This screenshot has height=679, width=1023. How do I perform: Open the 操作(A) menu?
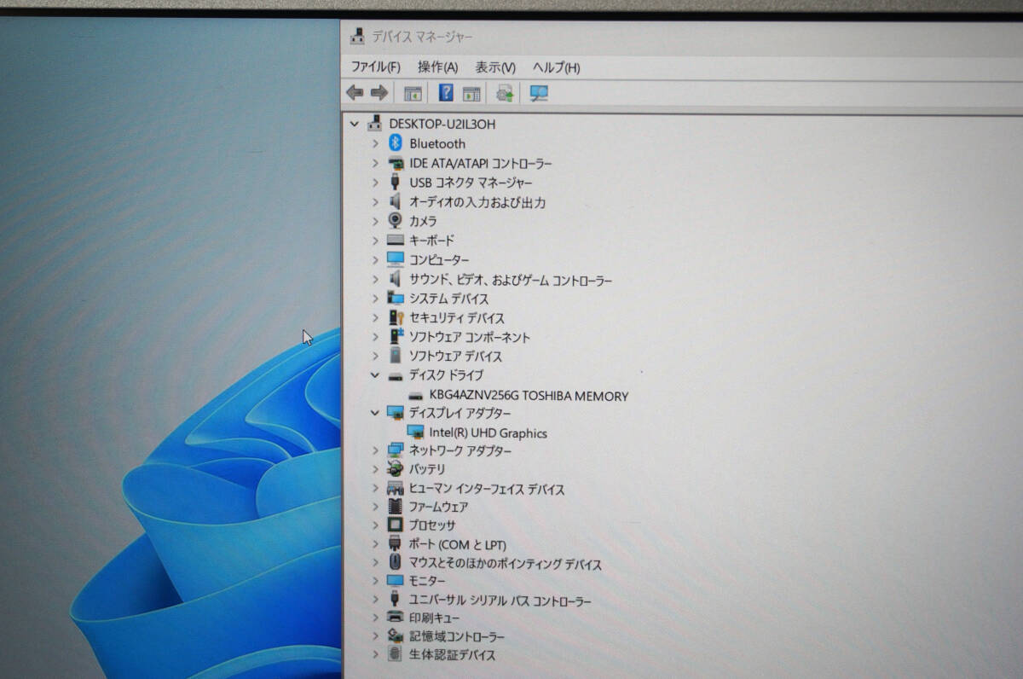pos(437,67)
